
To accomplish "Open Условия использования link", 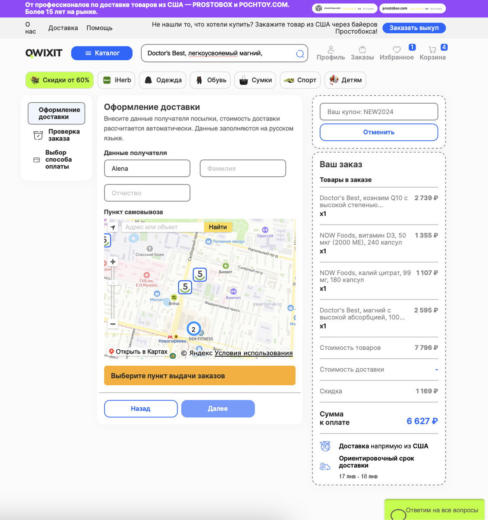I will pos(254,353).
